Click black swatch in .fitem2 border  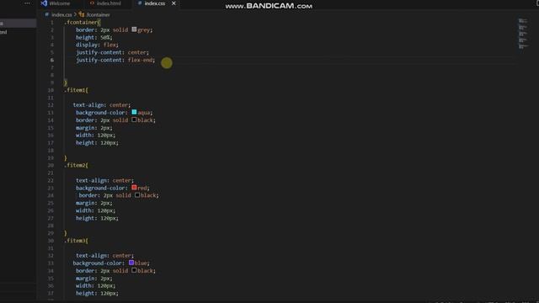pos(137,195)
